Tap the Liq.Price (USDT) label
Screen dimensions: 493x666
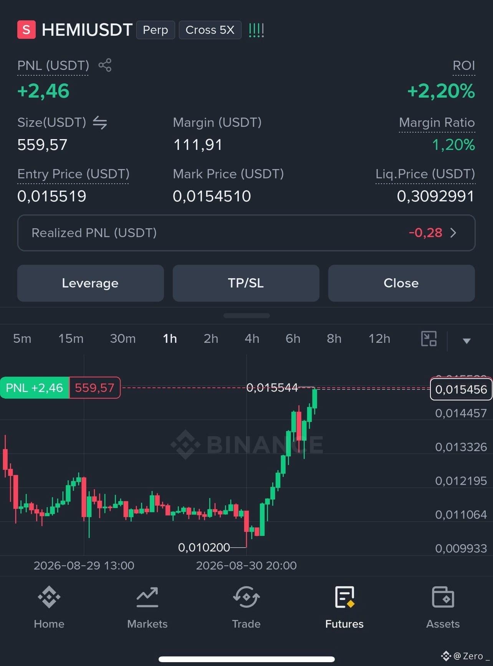[425, 174]
